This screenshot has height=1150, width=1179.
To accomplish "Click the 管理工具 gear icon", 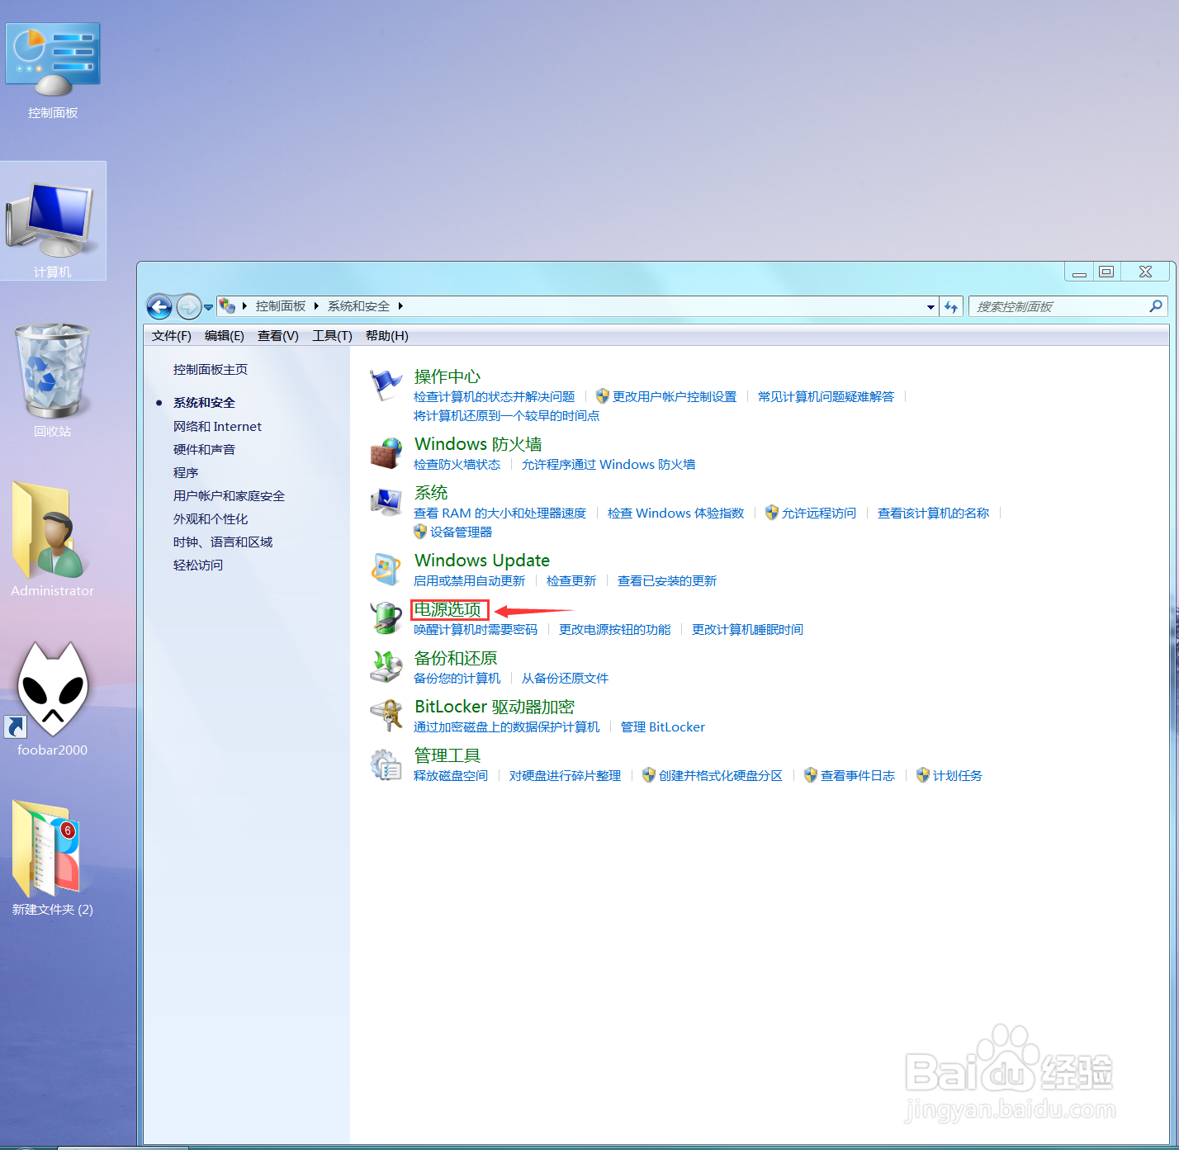I will click(x=386, y=764).
